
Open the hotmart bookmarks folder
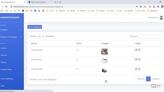[100, 11]
